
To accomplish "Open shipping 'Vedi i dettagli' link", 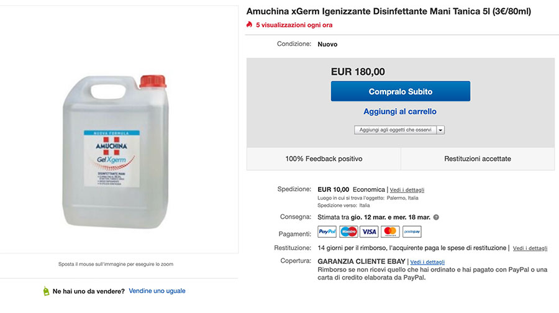I will (407, 190).
